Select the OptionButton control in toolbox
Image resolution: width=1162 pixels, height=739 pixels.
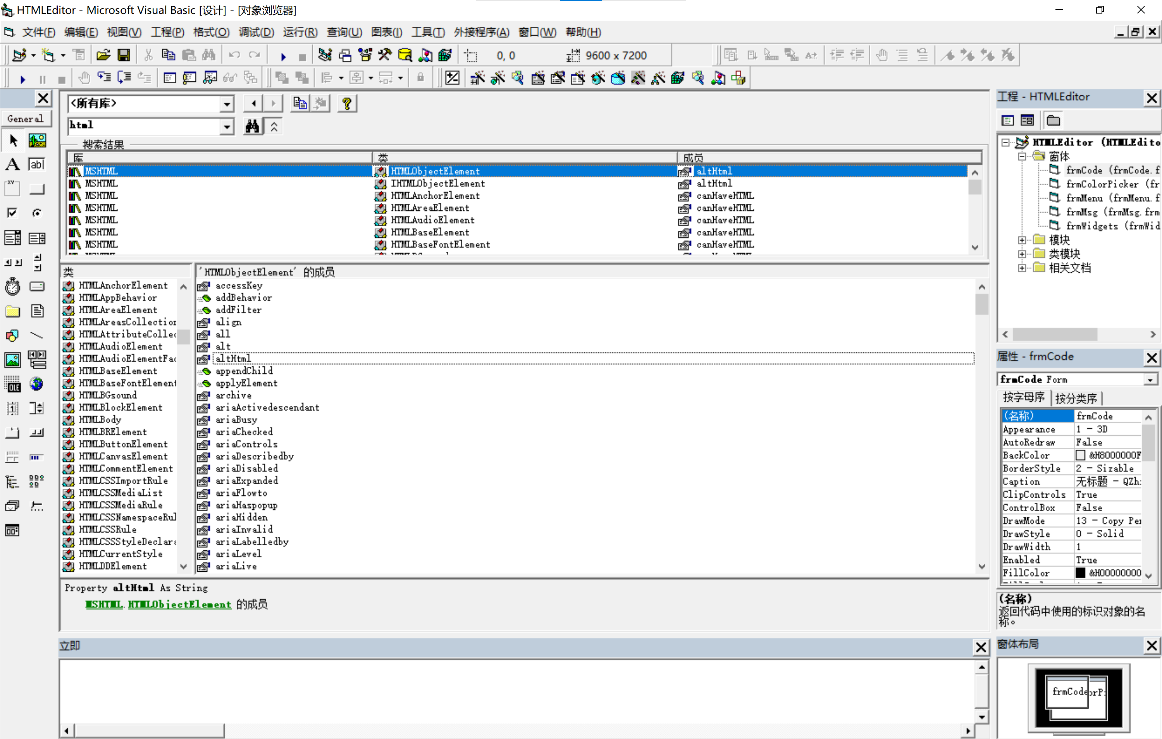[37, 213]
